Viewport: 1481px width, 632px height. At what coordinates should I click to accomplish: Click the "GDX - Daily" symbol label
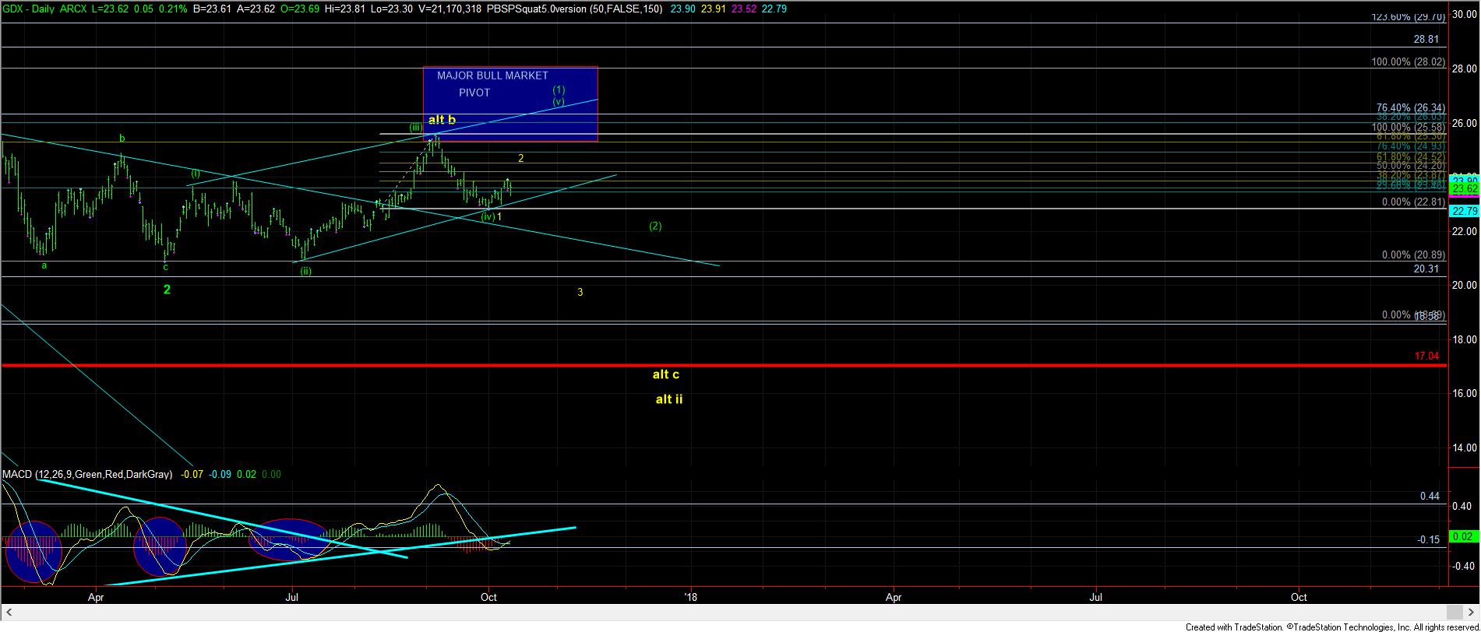click(27, 9)
